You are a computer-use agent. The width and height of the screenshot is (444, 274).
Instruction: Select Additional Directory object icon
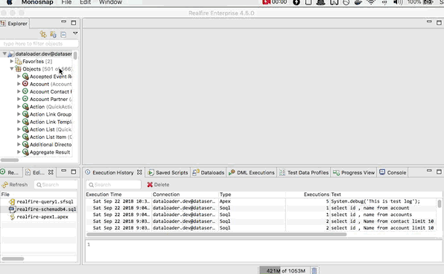pos(25,145)
